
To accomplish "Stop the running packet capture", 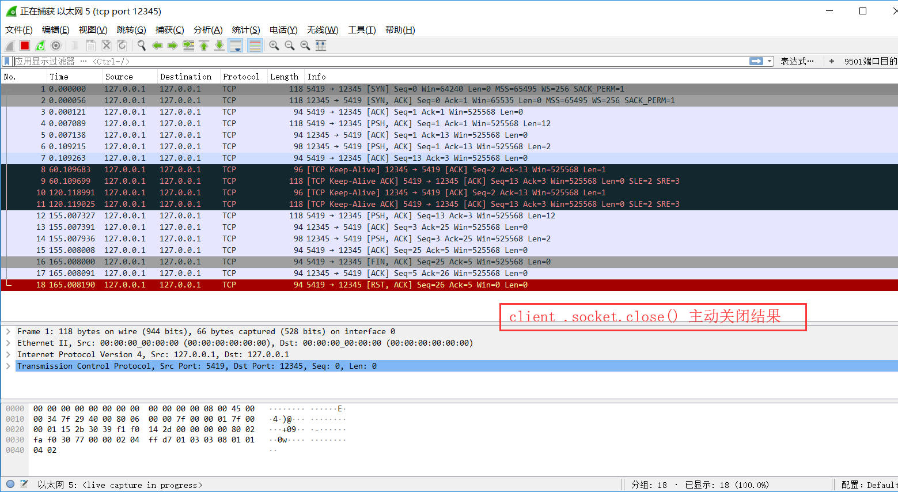I will [x=25, y=46].
